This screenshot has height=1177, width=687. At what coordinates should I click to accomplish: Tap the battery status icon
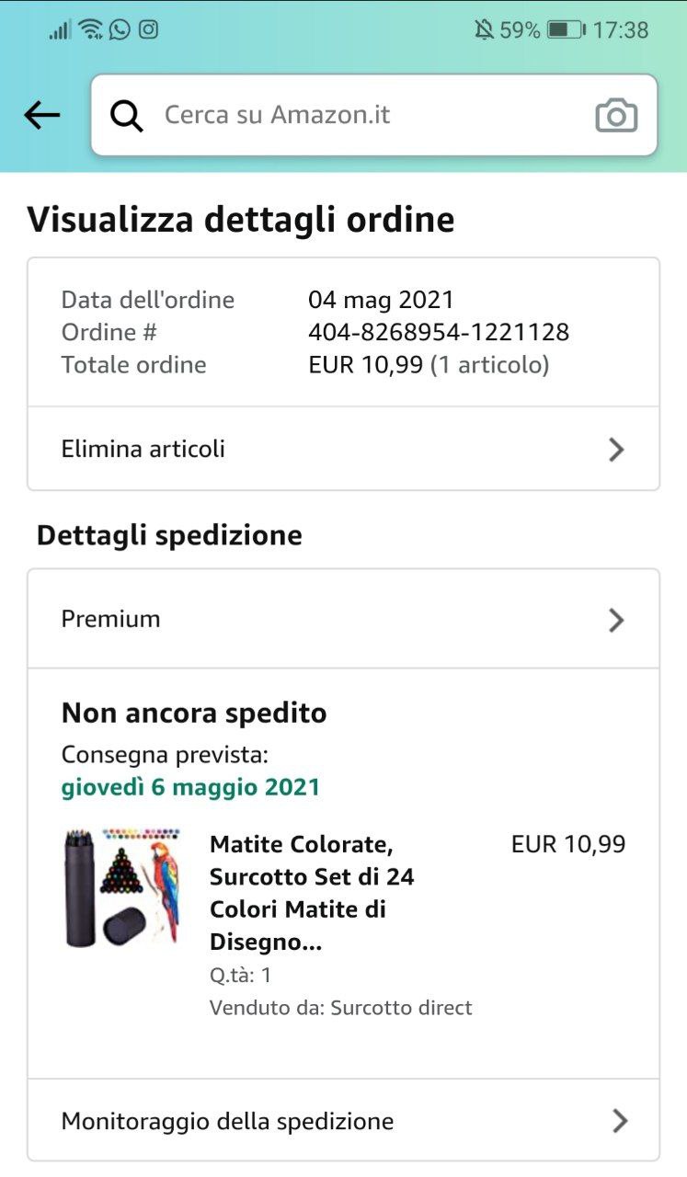tap(566, 30)
